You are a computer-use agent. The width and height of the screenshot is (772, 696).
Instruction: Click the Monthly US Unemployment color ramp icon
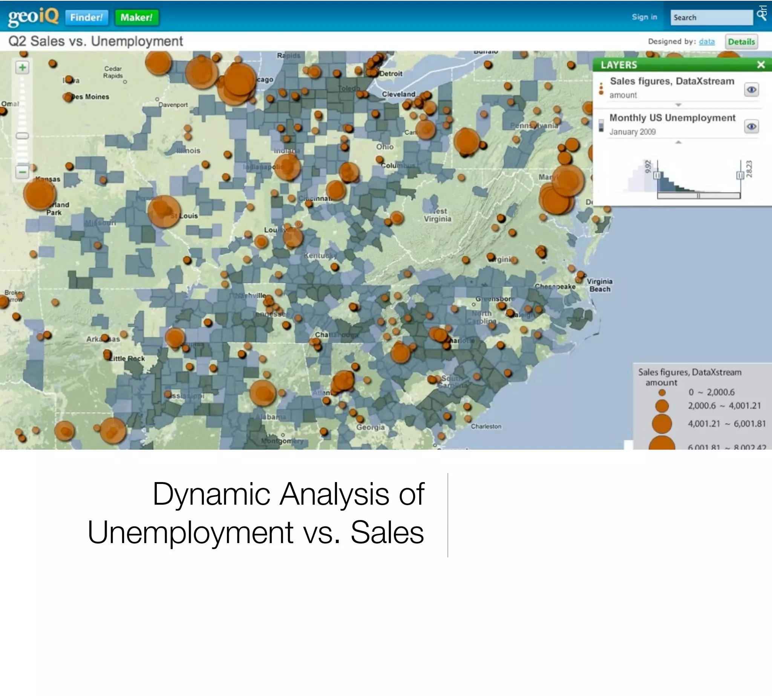tap(601, 125)
